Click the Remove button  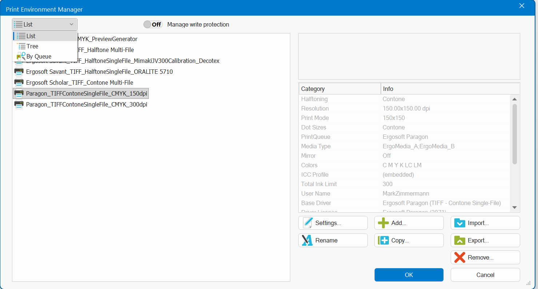coord(485,257)
